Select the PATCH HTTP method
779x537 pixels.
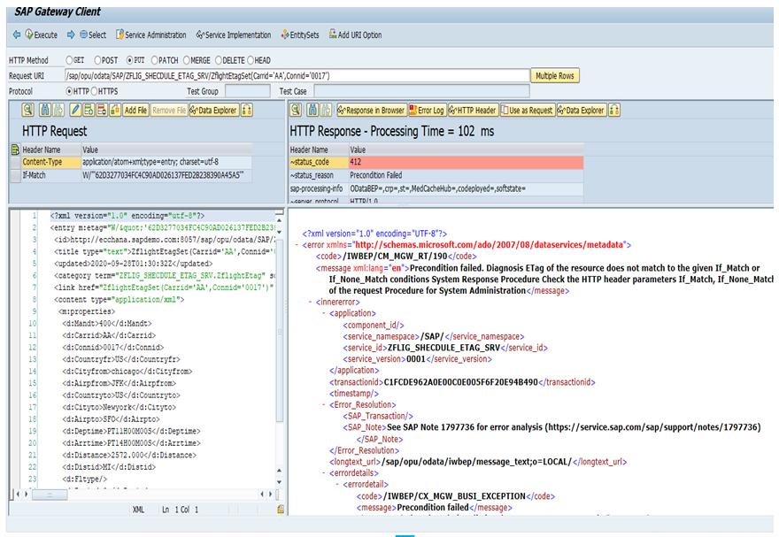[x=155, y=60]
